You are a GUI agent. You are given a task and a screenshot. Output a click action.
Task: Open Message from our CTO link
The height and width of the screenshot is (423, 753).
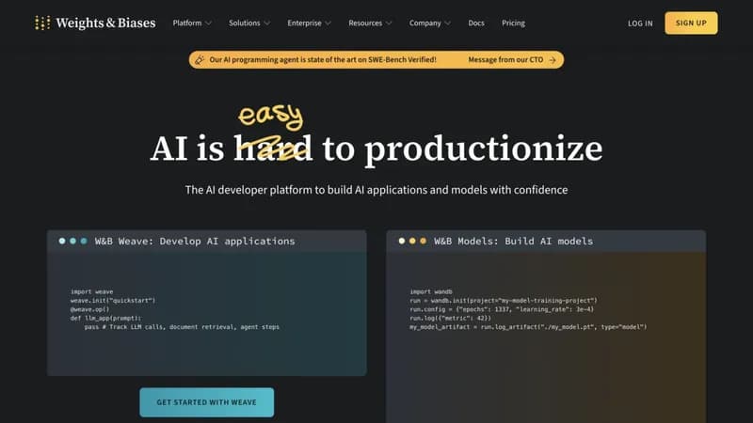click(505, 60)
